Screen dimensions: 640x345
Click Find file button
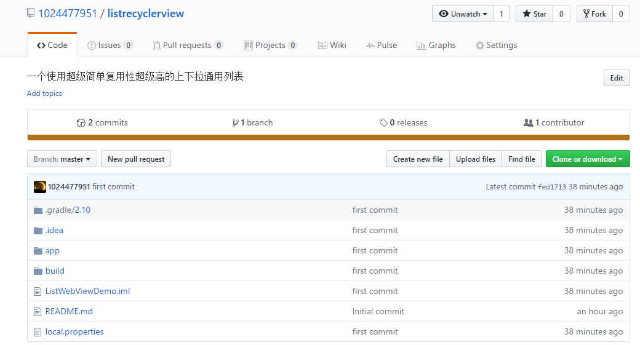point(522,159)
